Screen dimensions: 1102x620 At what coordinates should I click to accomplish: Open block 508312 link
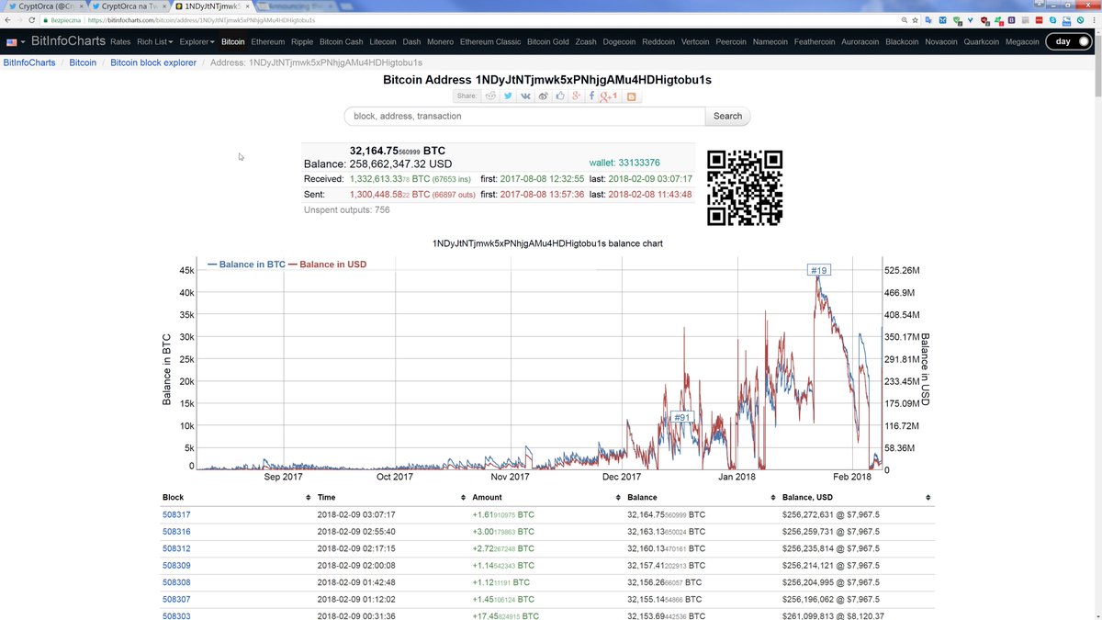176,548
